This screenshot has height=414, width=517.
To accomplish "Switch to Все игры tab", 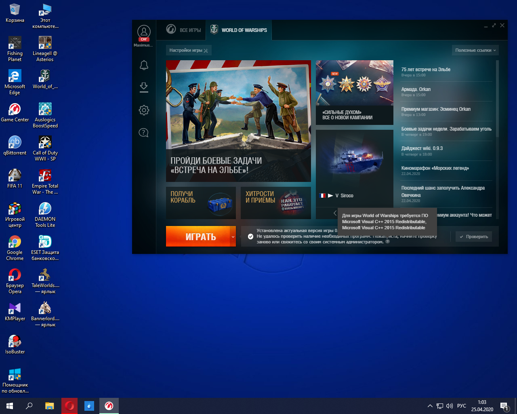I will [x=184, y=30].
